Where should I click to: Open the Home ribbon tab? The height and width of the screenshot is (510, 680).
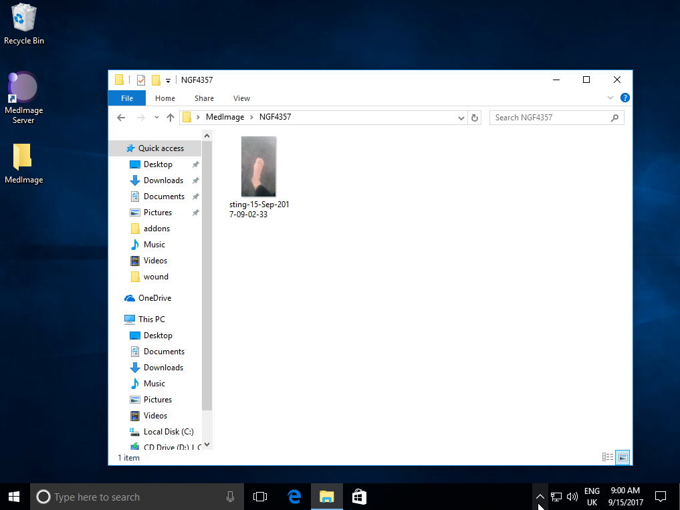coord(165,98)
